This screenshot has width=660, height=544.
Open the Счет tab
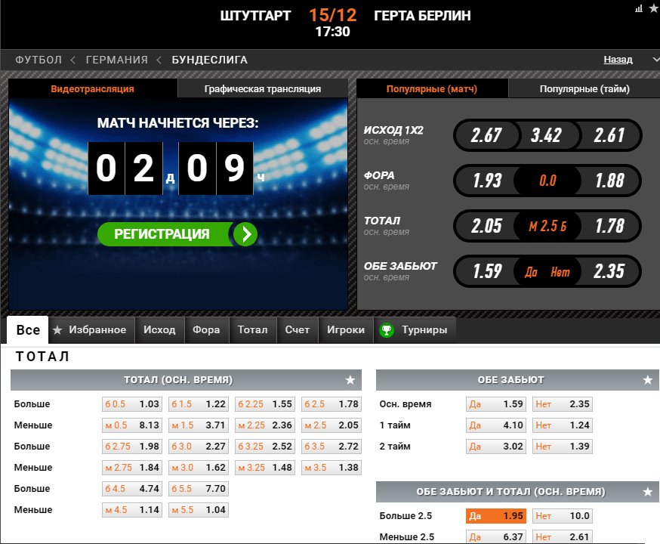coord(298,330)
